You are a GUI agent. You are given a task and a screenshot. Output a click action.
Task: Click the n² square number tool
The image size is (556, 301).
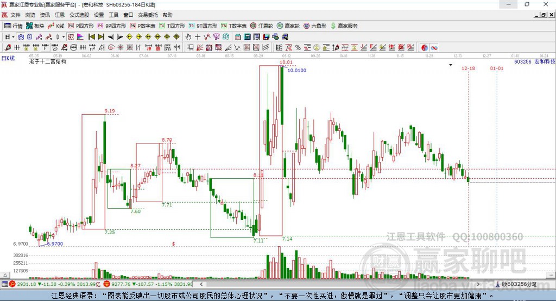pyautogui.click(x=92, y=47)
